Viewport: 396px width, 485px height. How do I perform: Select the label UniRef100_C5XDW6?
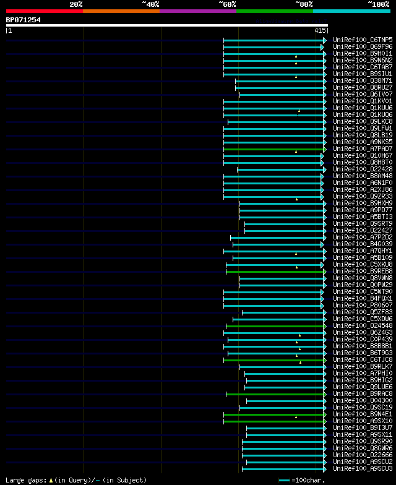pos(363,319)
